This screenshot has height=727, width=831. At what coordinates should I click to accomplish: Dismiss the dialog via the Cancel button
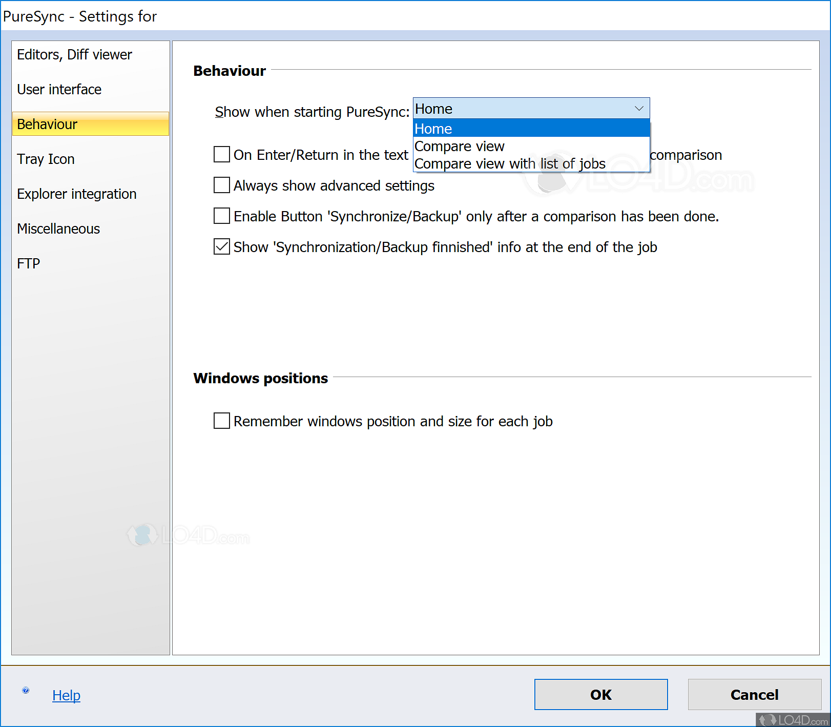click(x=754, y=695)
